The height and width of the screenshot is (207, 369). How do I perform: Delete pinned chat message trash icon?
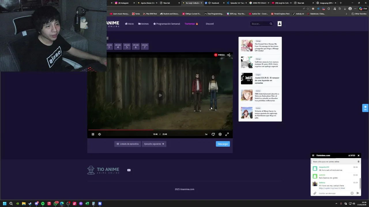359,162
